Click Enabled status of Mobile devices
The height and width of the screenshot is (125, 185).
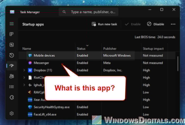82,56
